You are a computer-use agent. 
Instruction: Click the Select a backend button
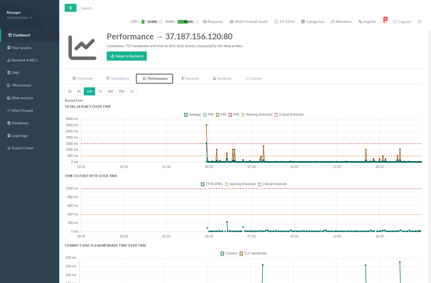pyautogui.click(x=127, y=56)
